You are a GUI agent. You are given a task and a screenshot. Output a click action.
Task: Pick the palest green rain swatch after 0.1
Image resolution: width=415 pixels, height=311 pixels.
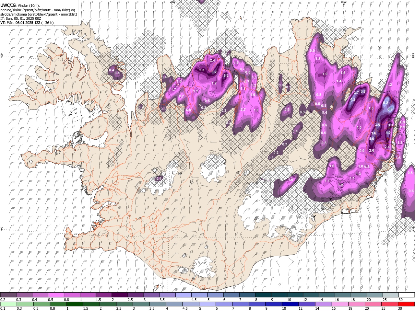(x=8, y=304)
